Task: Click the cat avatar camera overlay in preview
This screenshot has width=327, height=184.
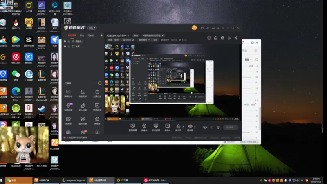Action: pos(115,105)
